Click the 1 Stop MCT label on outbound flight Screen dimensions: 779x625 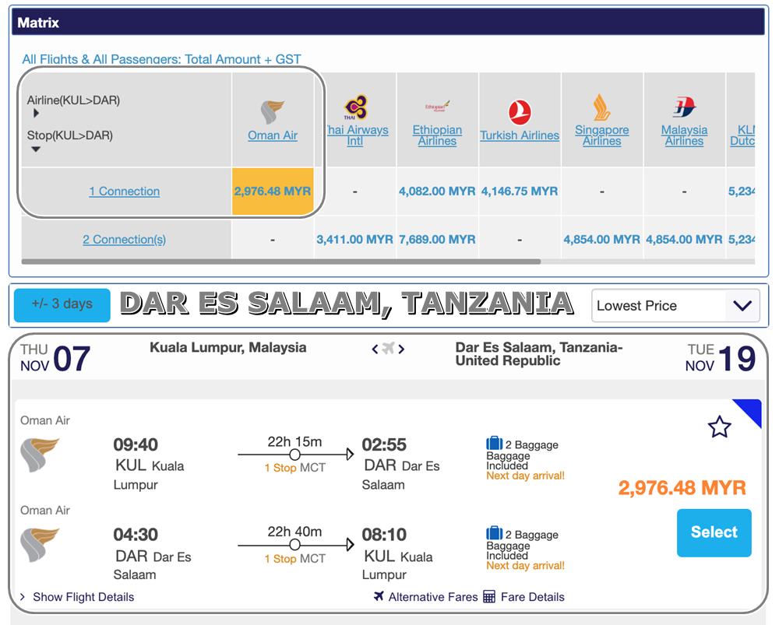click(x=294, y=468)
